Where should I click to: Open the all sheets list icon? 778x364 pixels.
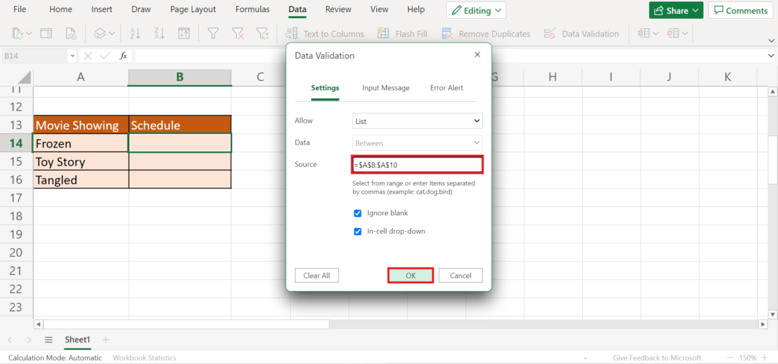48,340
